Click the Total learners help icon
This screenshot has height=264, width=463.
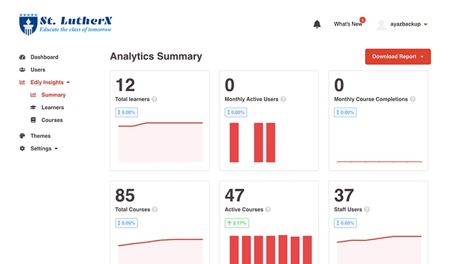tap(154, 99)
